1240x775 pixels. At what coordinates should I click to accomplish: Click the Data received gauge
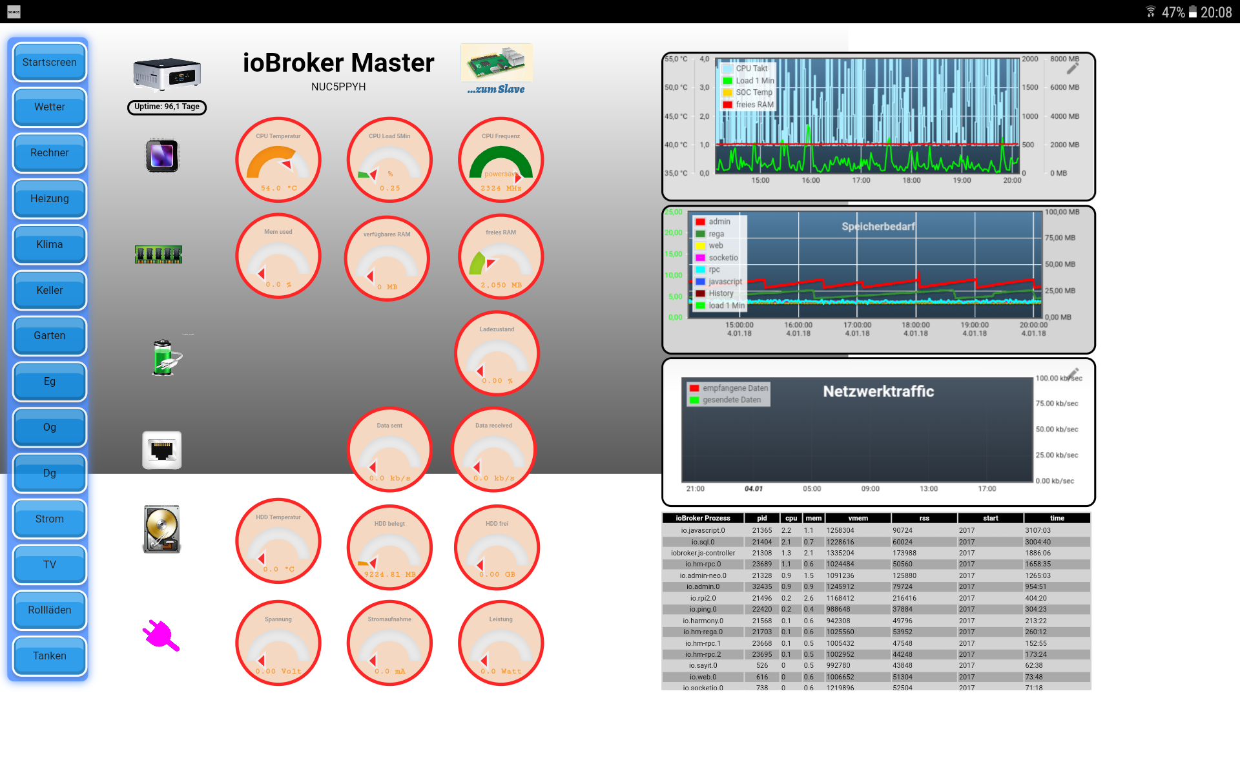point(494,449)
